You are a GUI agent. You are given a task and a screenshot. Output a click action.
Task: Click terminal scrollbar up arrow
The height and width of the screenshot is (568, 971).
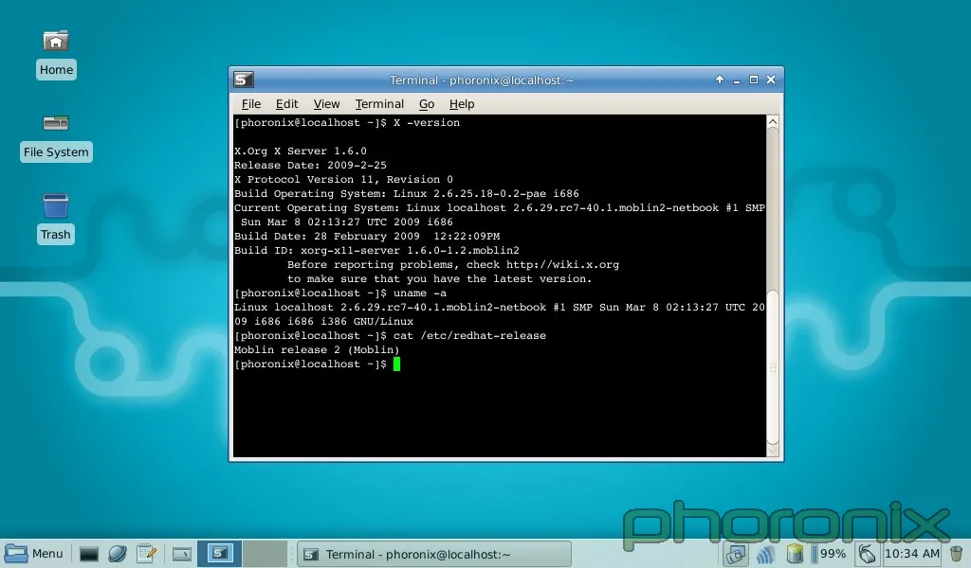click(772, 122)
